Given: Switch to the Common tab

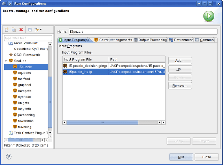Looking at the screenshot, I should click(x=205, y=40).
